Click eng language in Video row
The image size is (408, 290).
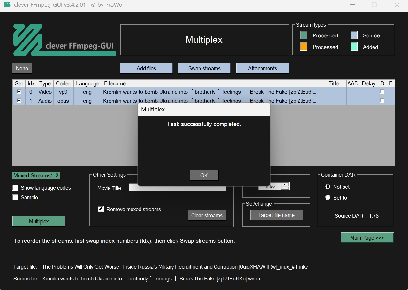coord(87,92)
